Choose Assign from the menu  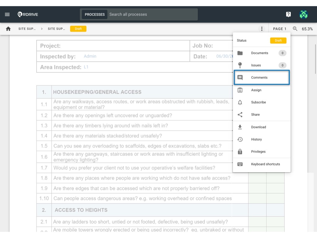click(262, 90)
